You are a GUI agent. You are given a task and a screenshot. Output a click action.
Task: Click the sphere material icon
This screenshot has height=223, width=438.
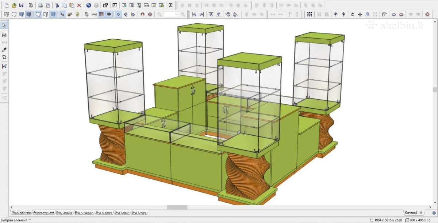coord(70,14)
